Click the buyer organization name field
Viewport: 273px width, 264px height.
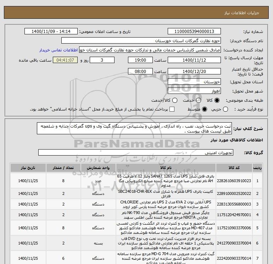tap(141, 40)
